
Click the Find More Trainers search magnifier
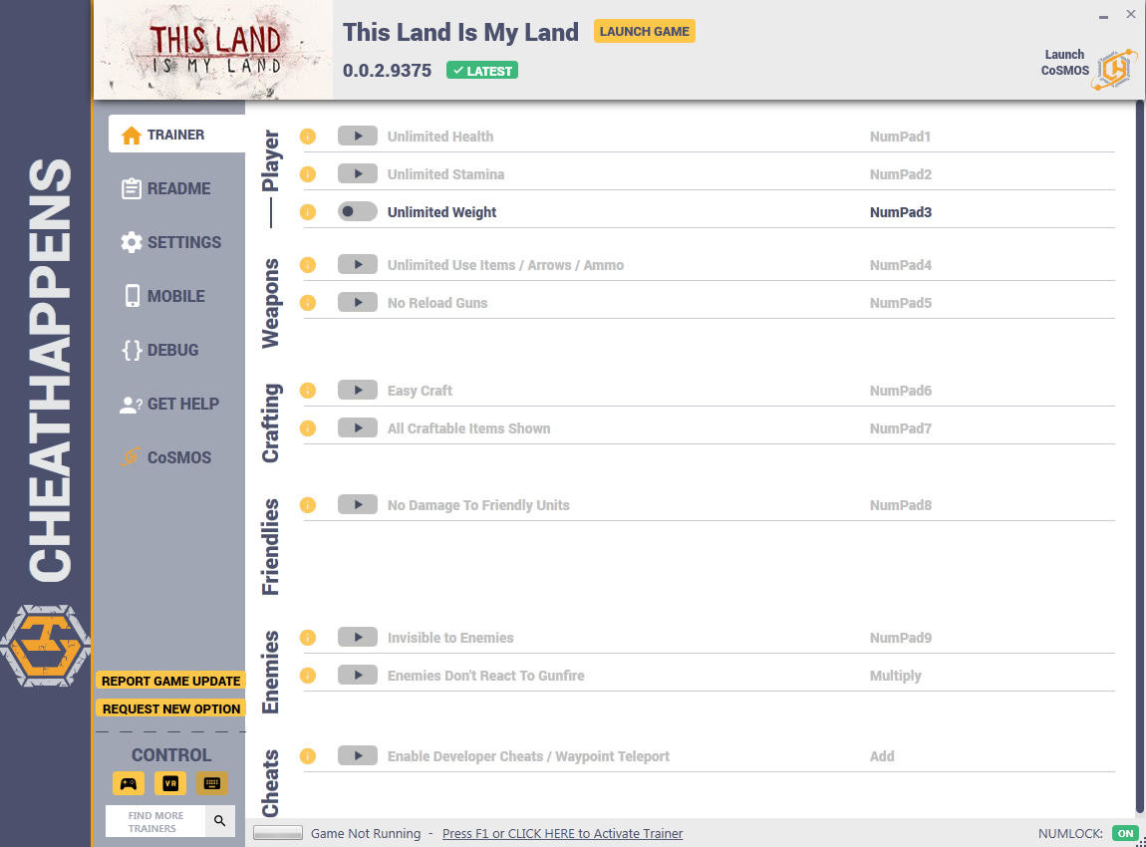point(220,821)
